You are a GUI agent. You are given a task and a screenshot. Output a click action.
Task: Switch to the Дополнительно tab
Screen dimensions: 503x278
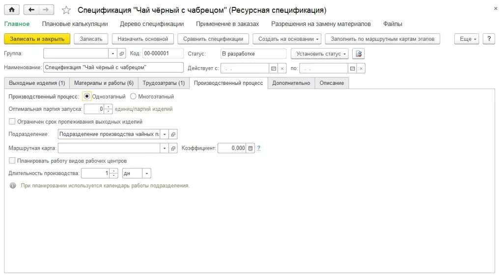(291, 83)
